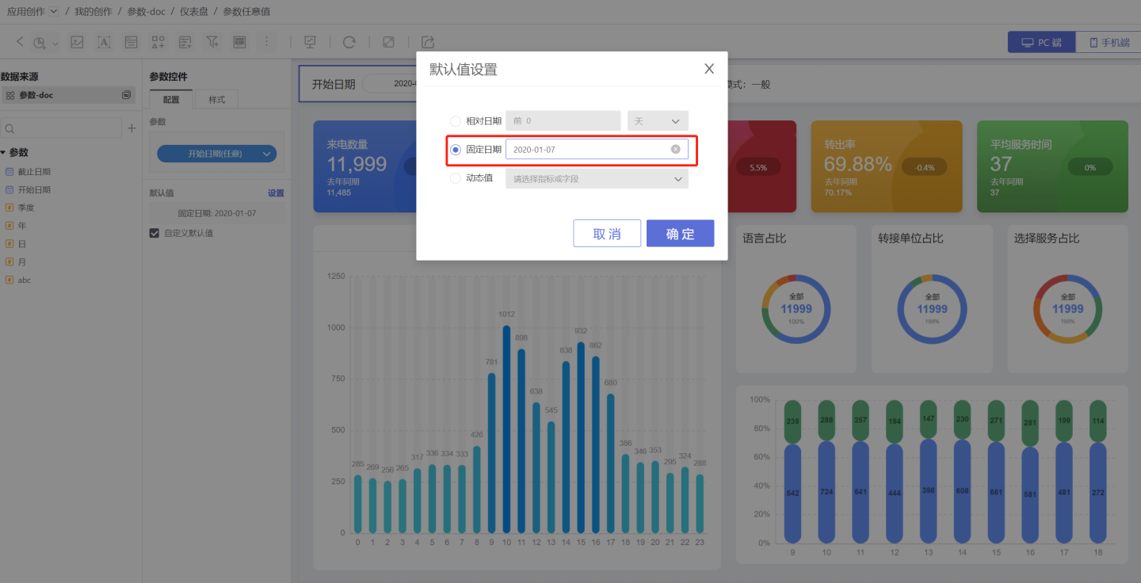Uncheck the 自定义默认值 checkbox
This screenshot has height=583, width=1141.
(155, 233)
